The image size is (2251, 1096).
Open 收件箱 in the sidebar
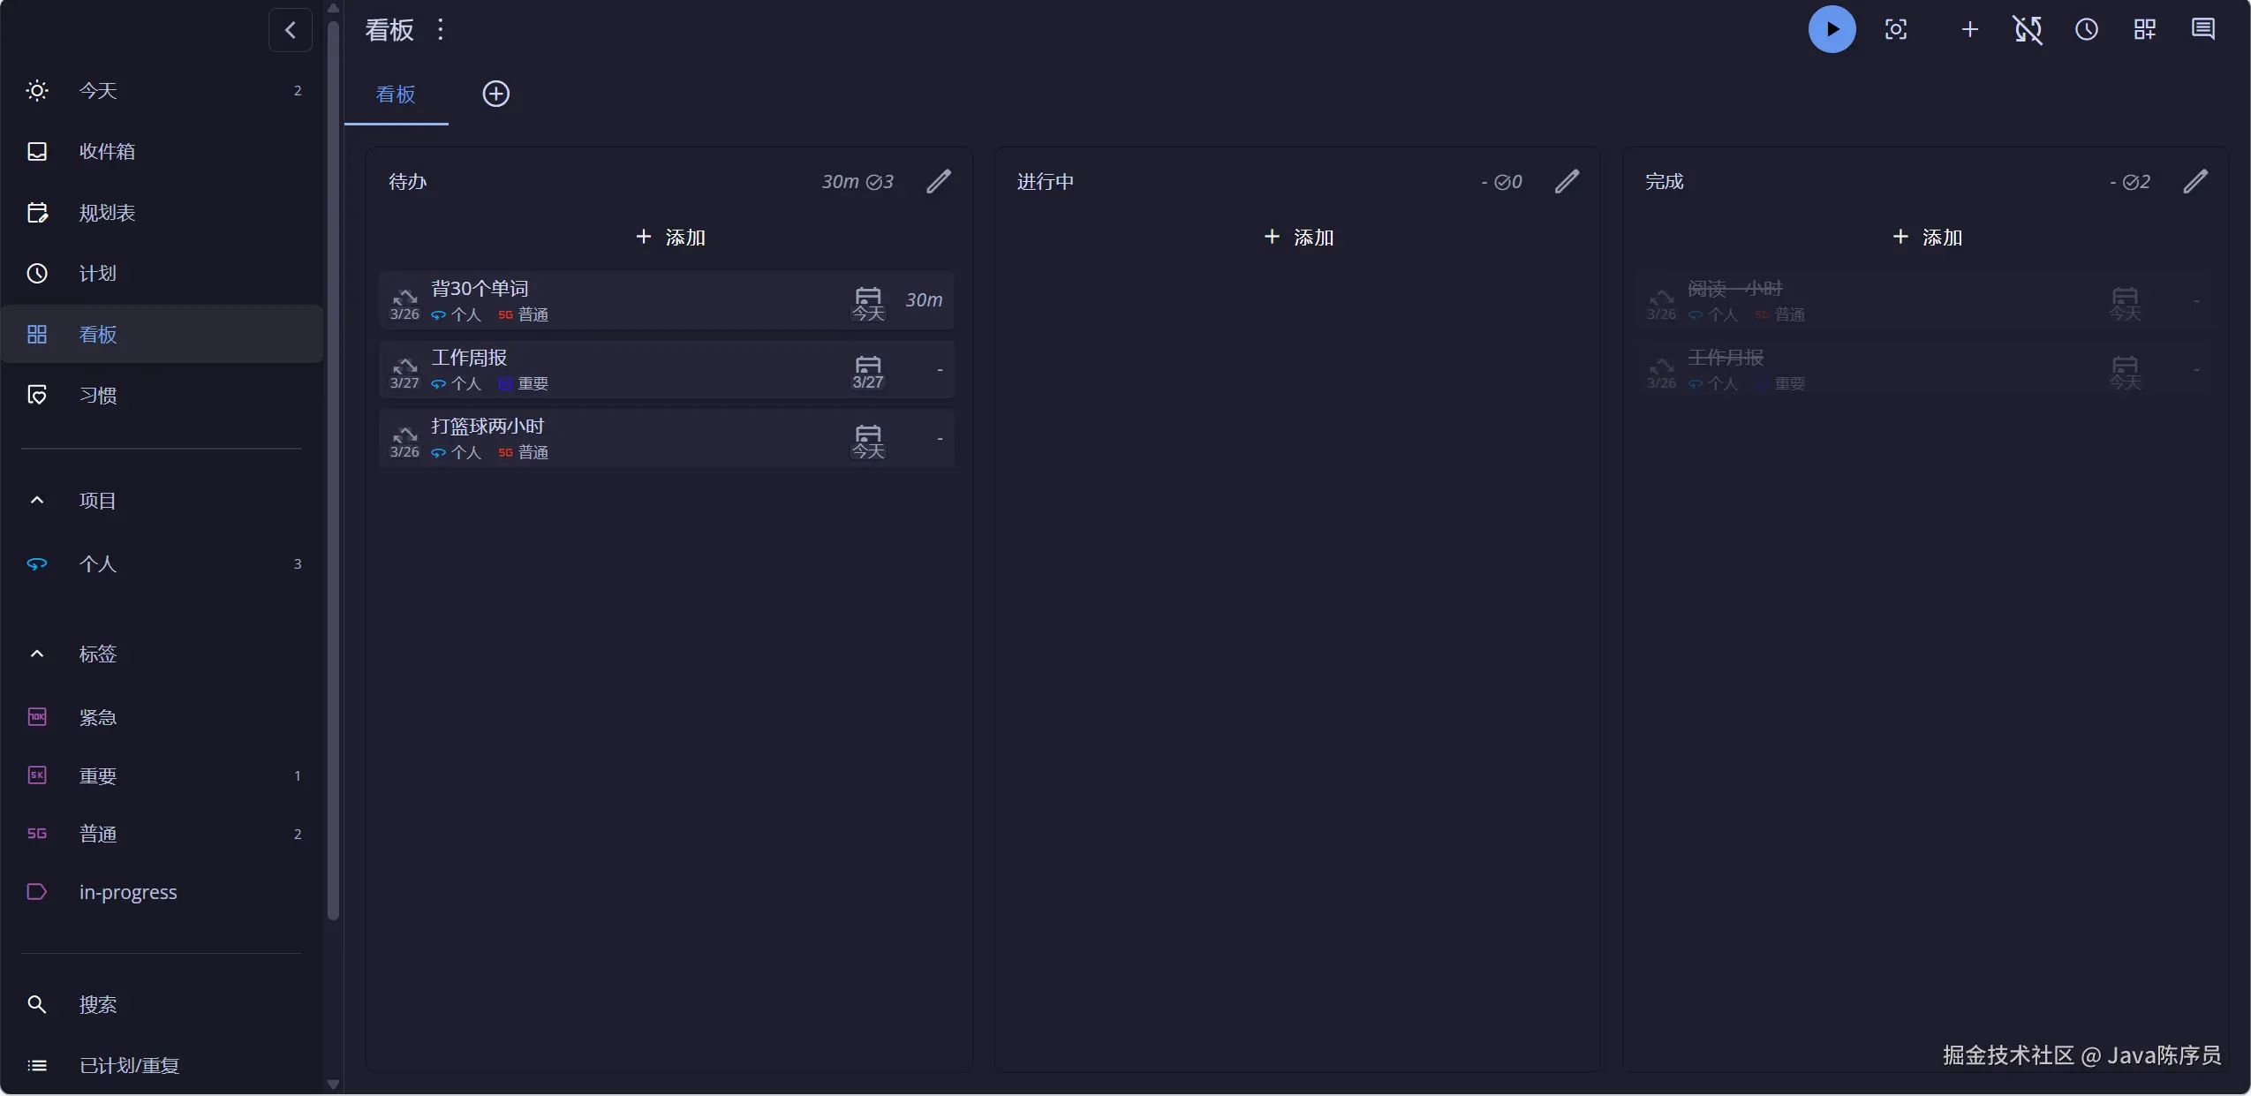coord(107,152)
